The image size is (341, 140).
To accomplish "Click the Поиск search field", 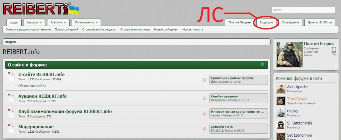I will click(x=303, y=10).
